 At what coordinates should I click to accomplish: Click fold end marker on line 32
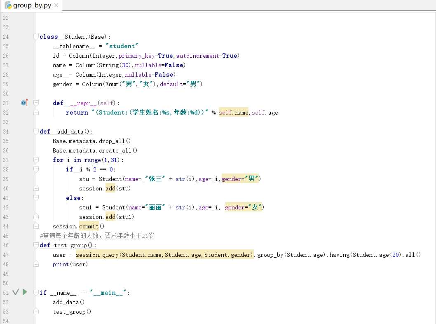click(36, 113)
